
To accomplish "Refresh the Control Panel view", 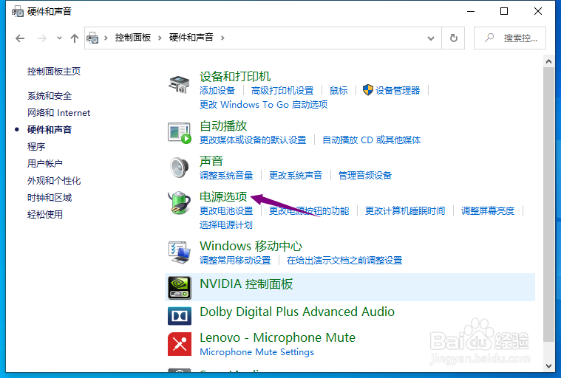I will (453, 38).
